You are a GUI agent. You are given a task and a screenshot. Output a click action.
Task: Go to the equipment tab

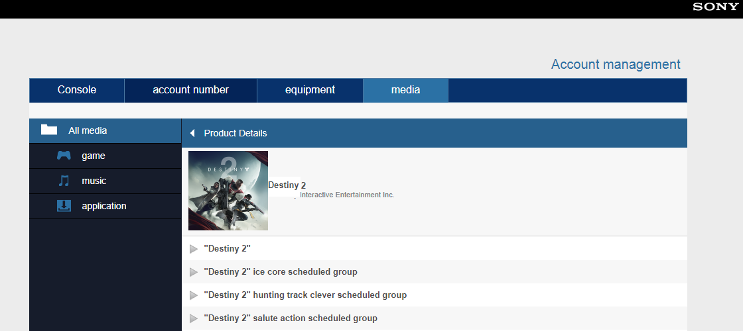tap(310, 90)
